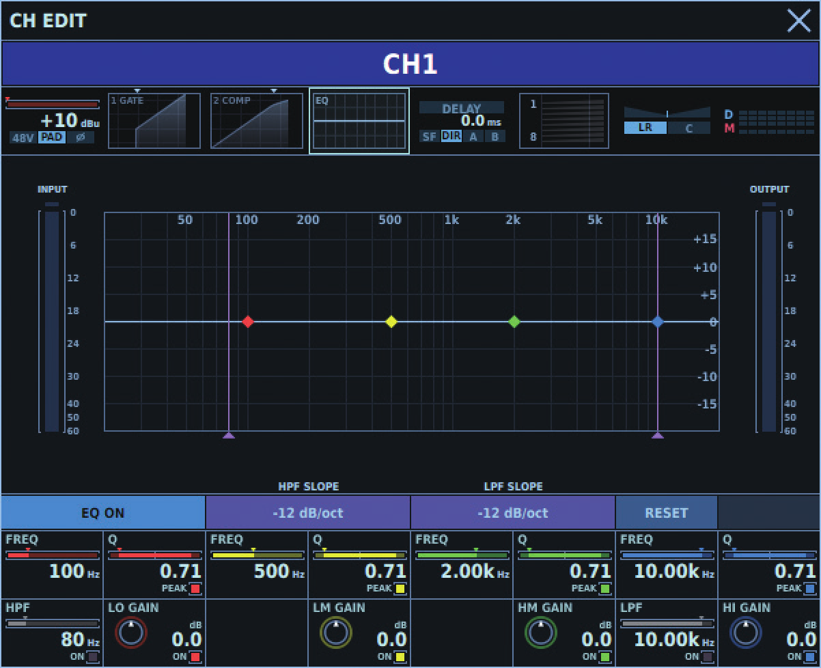Click the 10.00k HI FREQ slider

(667, 555)
